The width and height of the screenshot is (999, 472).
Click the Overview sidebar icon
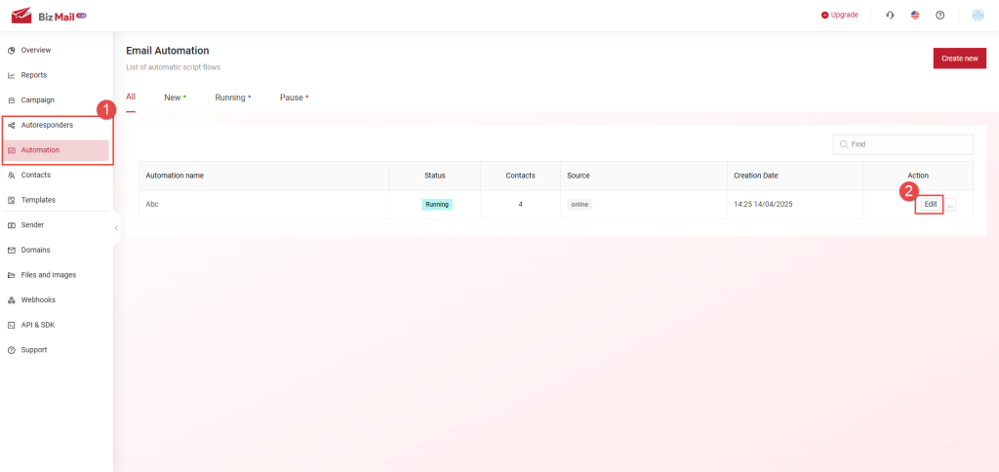coord(11,50)
